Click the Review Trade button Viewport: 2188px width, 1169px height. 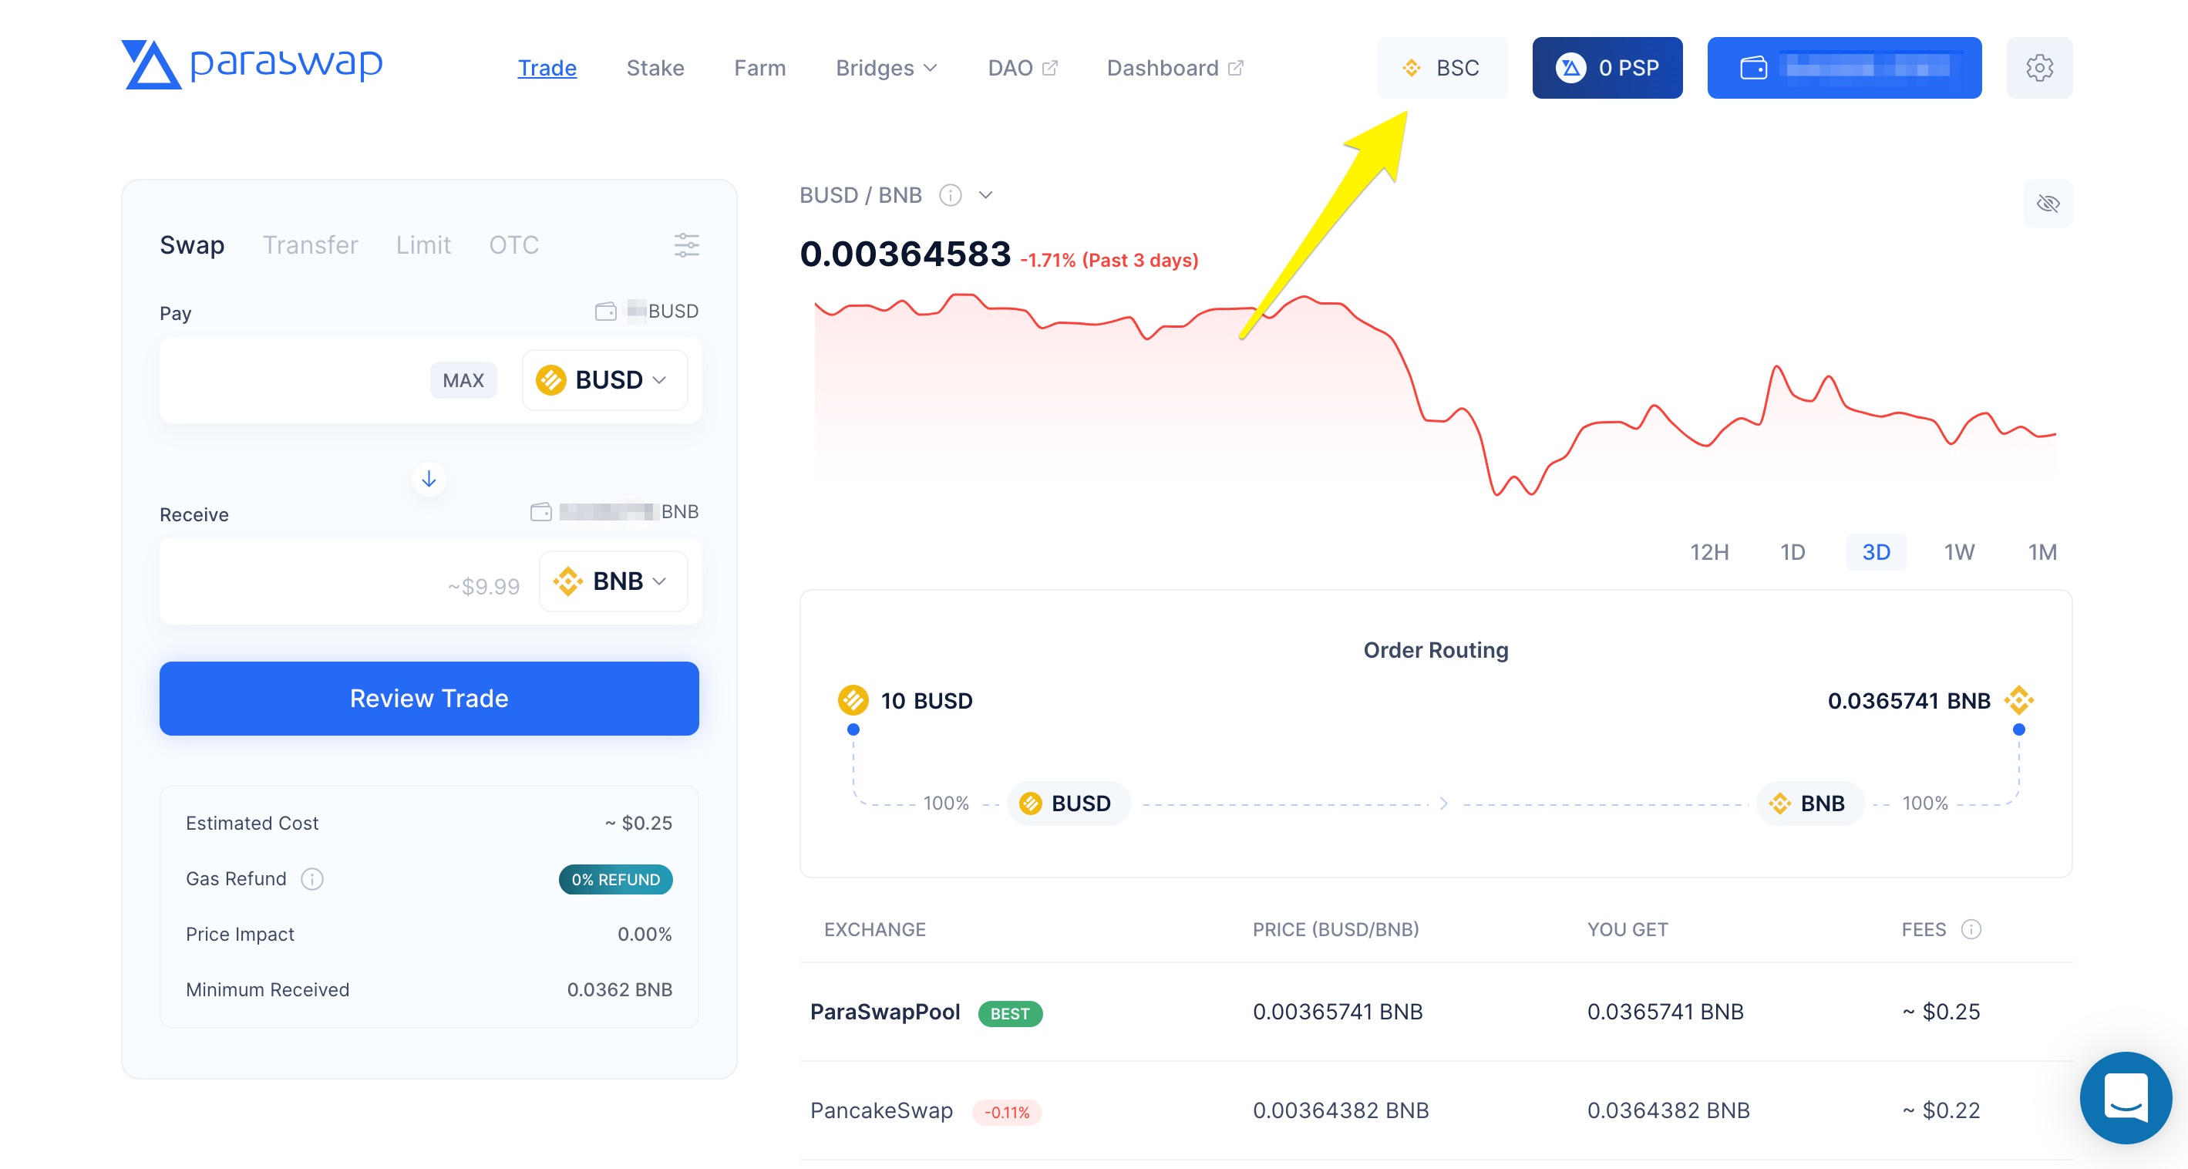coord(429,697)
